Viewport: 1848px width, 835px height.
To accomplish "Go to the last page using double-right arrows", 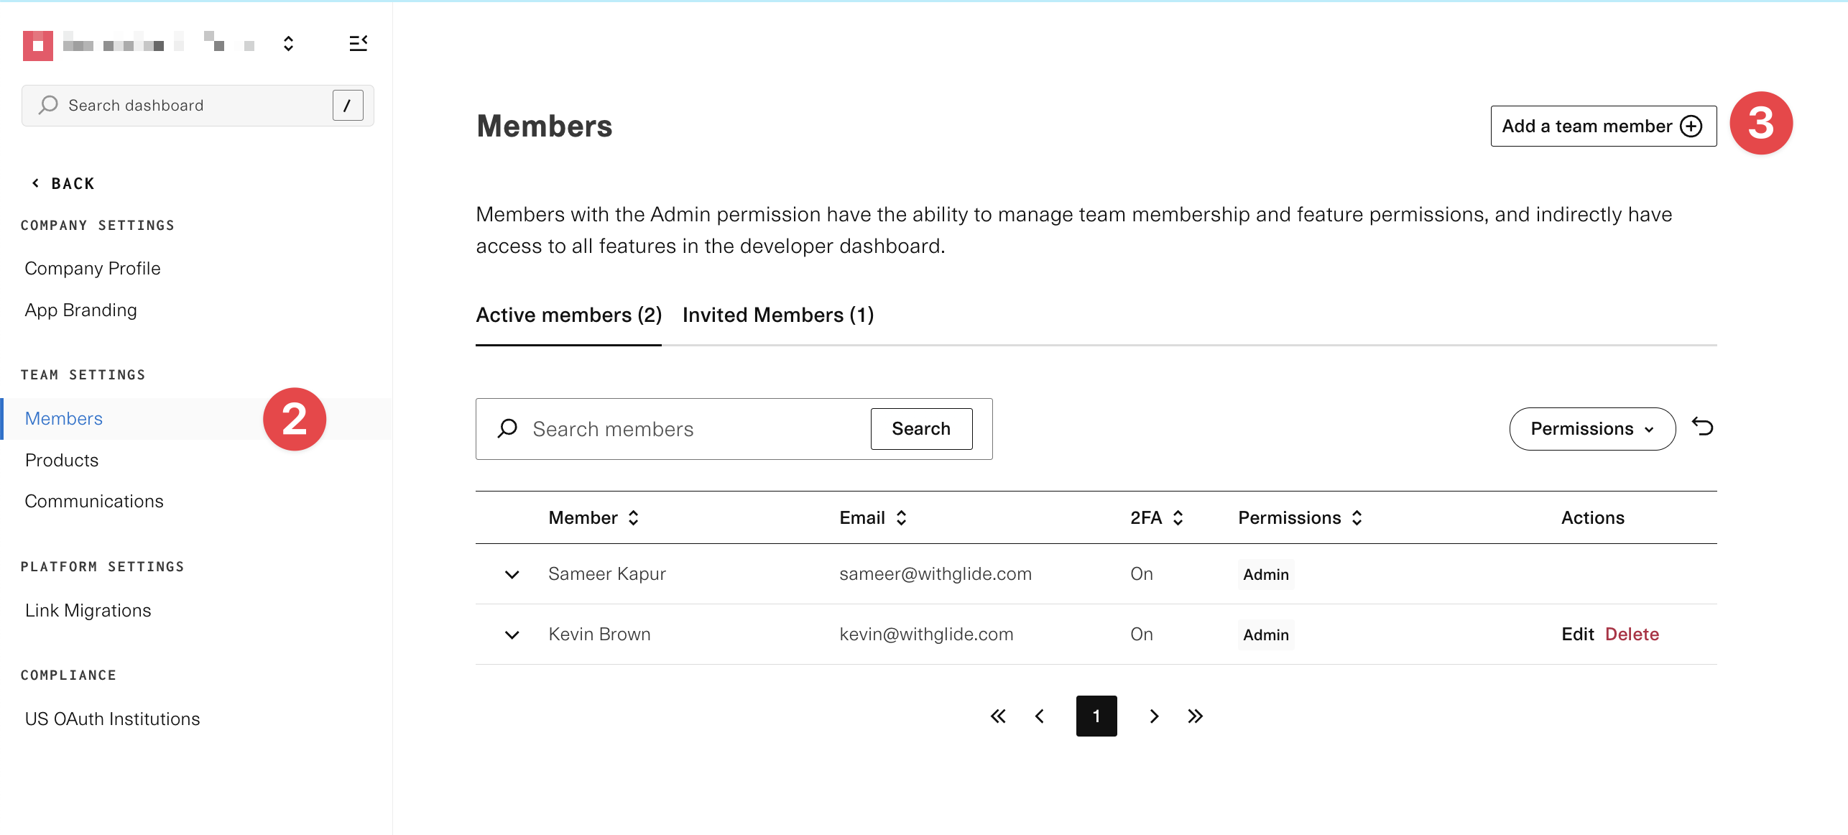I will (x=1195, y=716).
